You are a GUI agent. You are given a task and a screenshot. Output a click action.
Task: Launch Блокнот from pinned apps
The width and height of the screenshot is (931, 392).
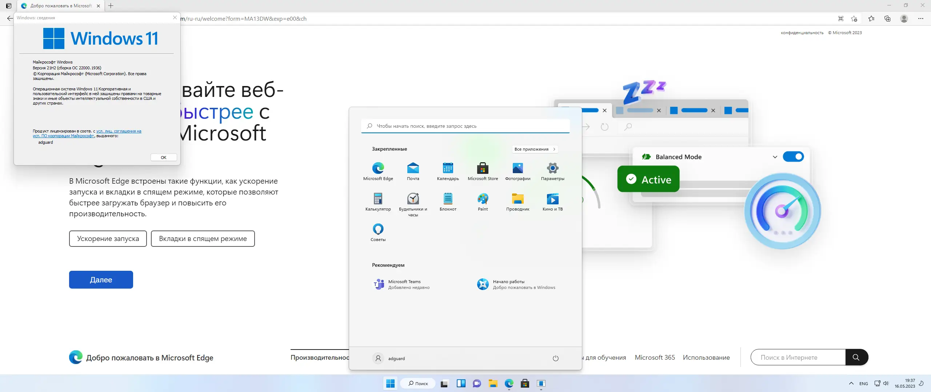448,202
